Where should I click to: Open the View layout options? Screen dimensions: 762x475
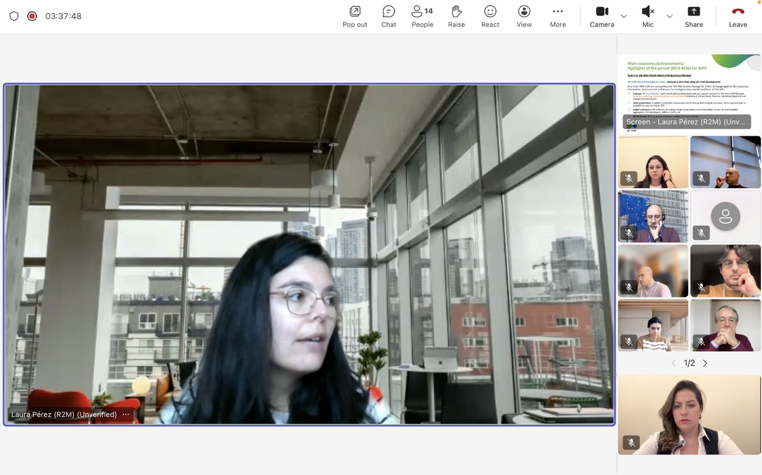point(524,16)
